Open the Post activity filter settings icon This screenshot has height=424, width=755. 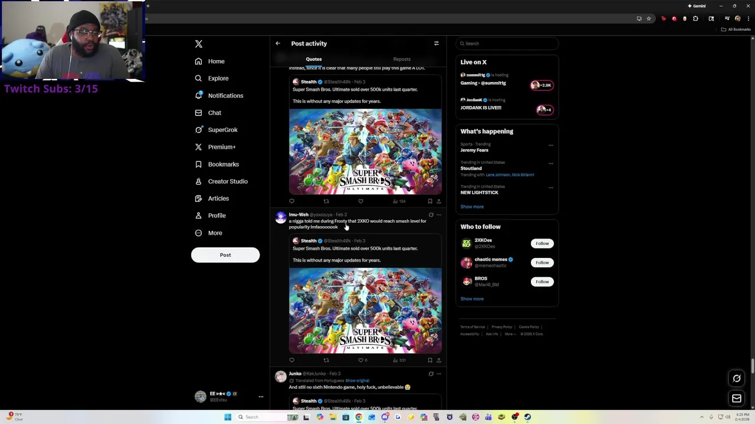pos(436,44)
